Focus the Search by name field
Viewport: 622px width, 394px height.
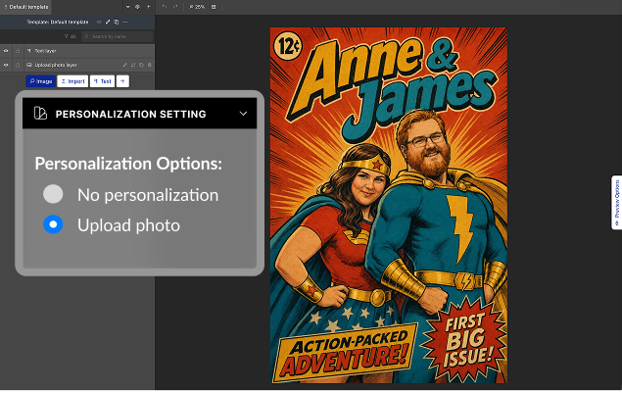(x=117, y=36)
